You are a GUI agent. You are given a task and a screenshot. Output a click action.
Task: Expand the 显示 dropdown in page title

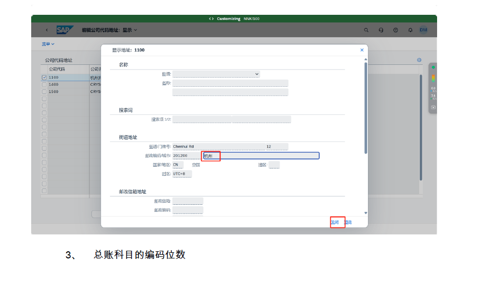(x=135, y=30)
